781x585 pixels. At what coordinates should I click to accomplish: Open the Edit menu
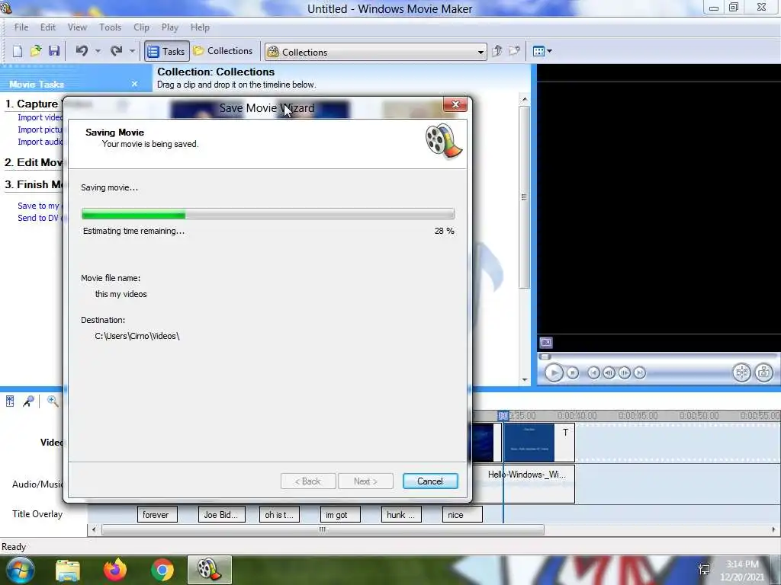pyautogui.click(x=48, y=27)
